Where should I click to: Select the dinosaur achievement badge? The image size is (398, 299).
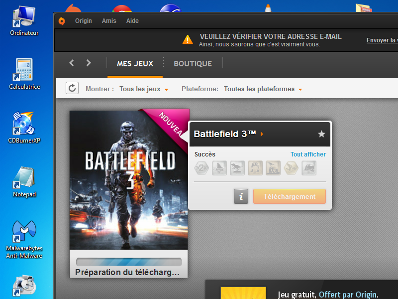pos(237,168)
